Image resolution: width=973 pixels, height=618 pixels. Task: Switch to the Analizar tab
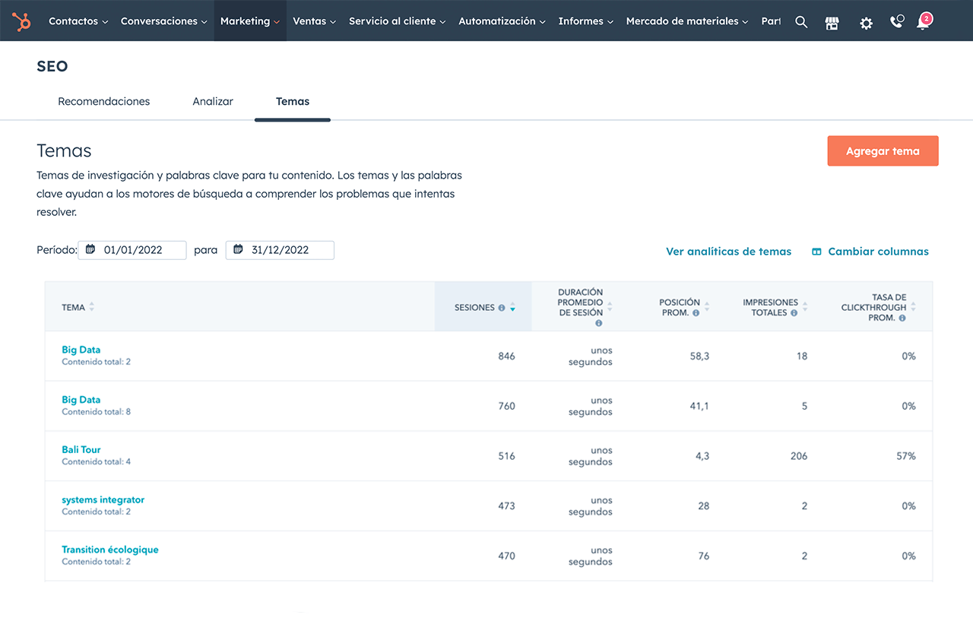tap(213, 101)
